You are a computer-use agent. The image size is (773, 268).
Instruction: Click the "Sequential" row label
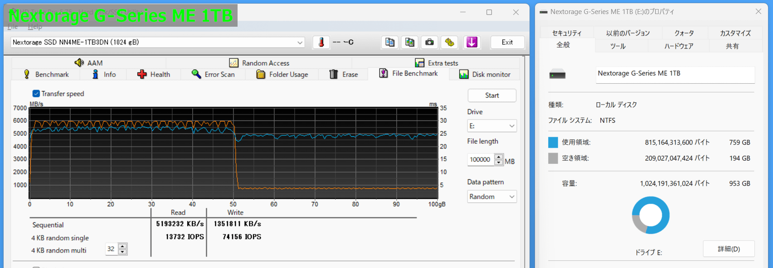tap(48, 225)
